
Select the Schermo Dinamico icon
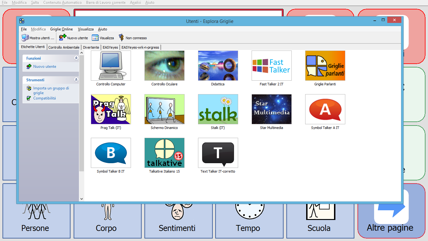click(x=164, y=109)
